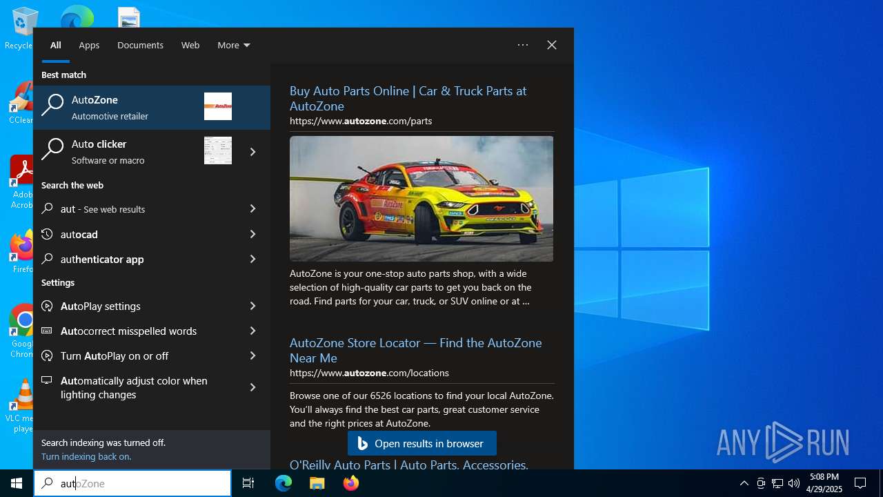
Task: Open the Action Center notifications icon
Action: click(x=860, y=483)
